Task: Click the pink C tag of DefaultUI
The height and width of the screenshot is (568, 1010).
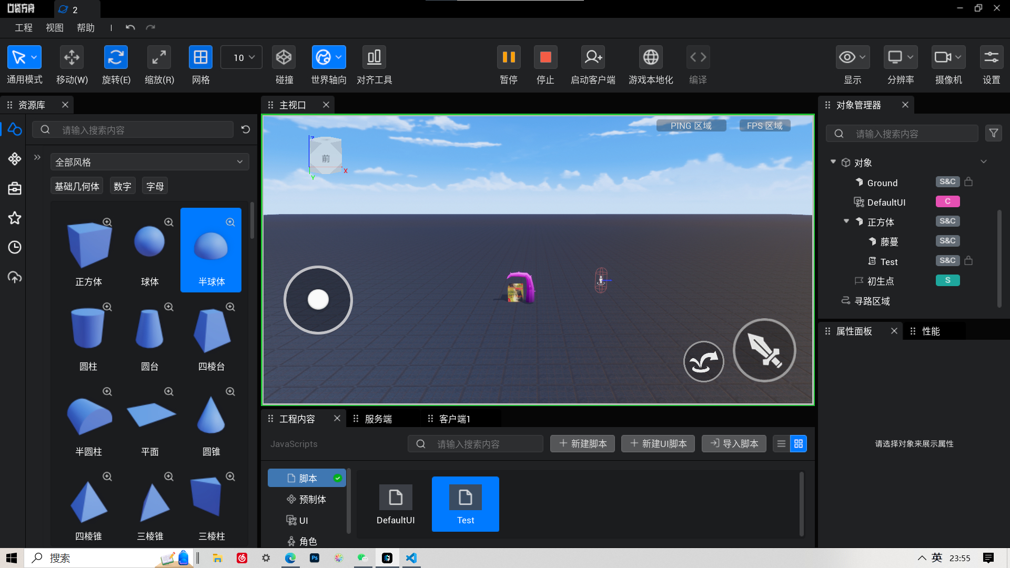Action: click(x=948, y=201)
